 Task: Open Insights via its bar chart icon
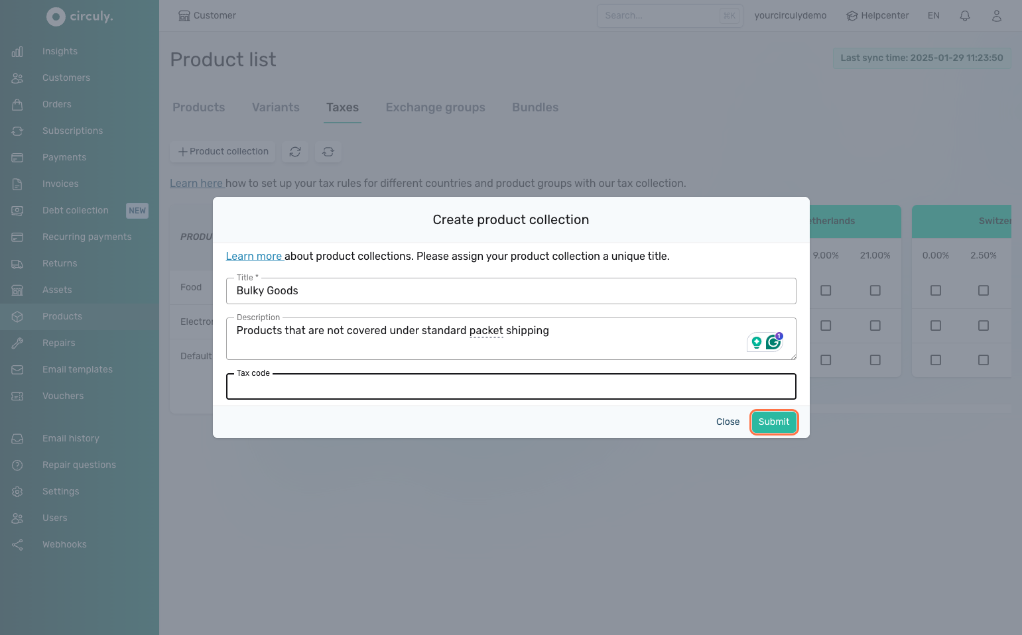coord(17,52)
